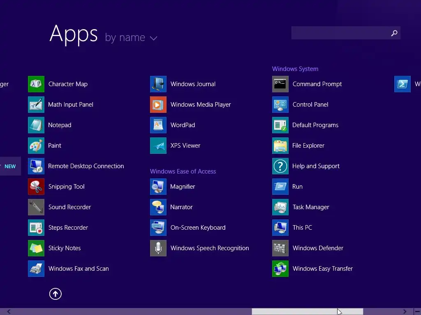Select the 'Remote Desktop Connection' label
Viewport: 421px width, 315px height.
click(86, 166)
